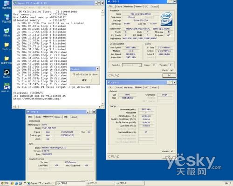233x186 pixels.
Task: Open the About tab in the processor window
Action: [155, 7]
